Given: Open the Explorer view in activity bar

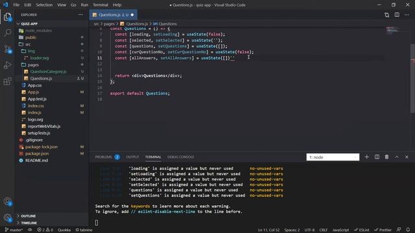Looking at the screenshot, I should 7,17.
